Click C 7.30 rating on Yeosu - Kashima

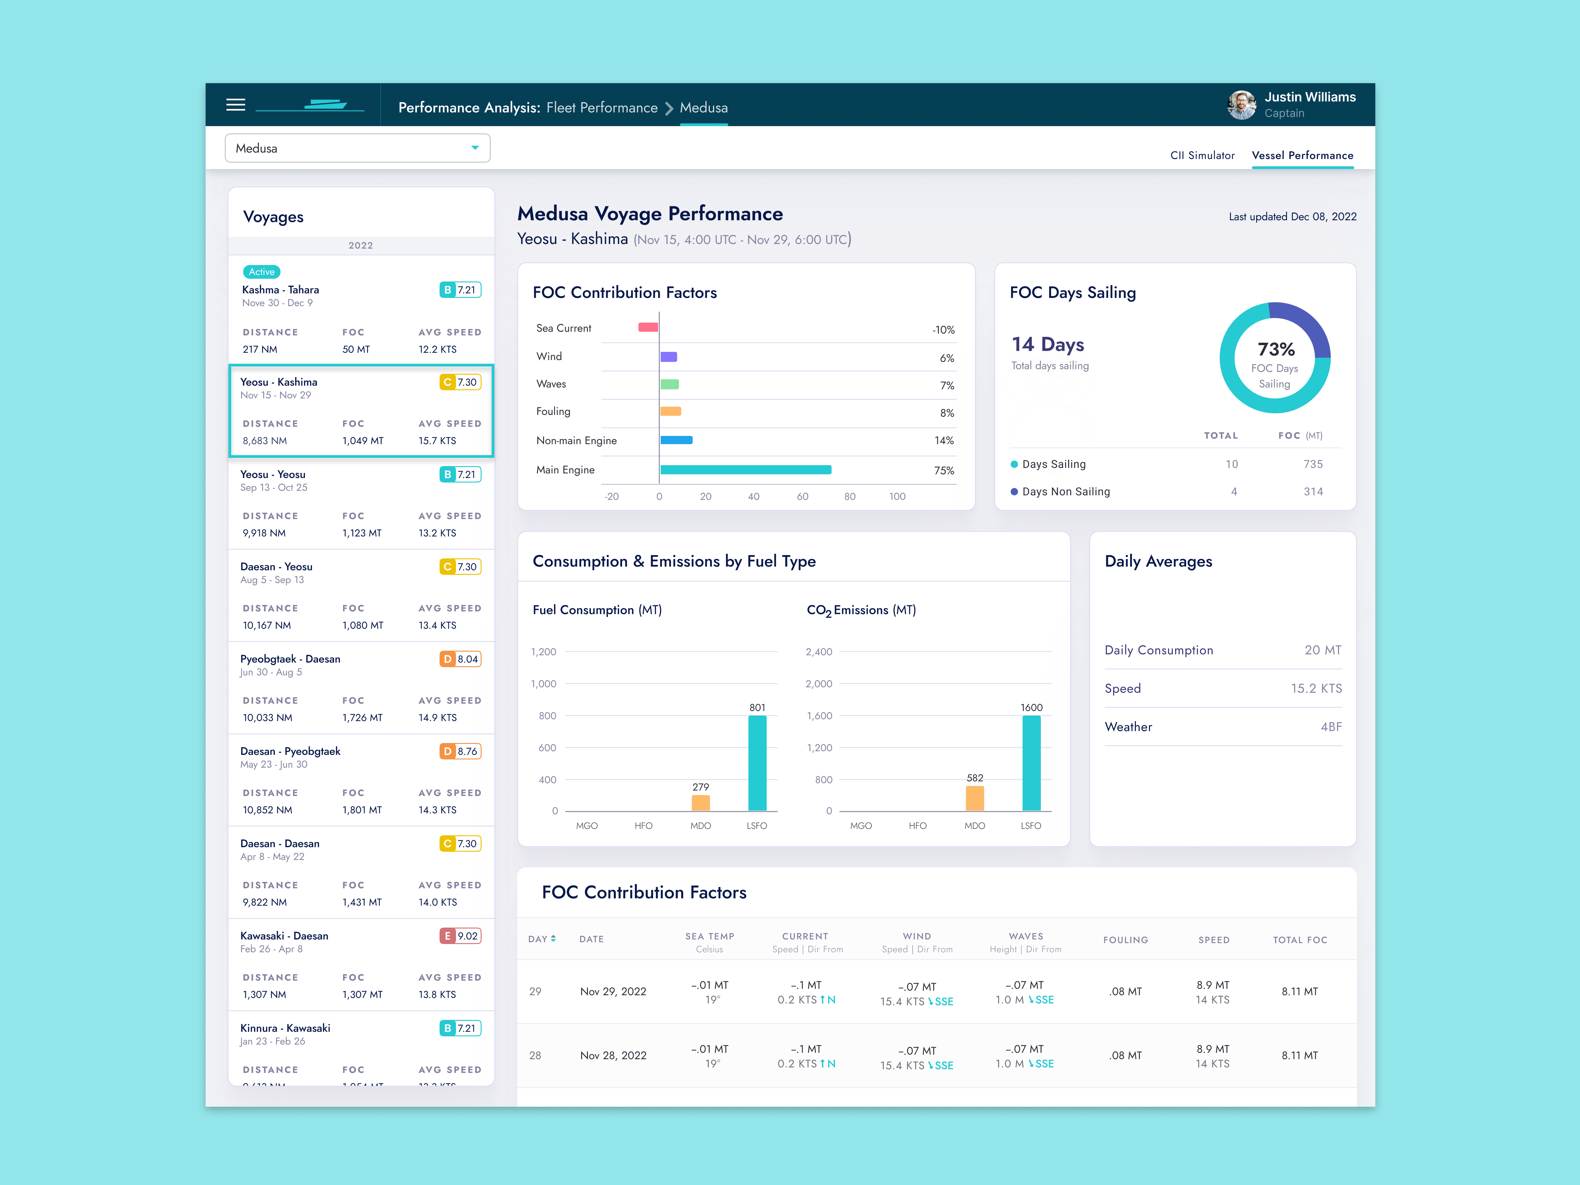pos(460,382)
